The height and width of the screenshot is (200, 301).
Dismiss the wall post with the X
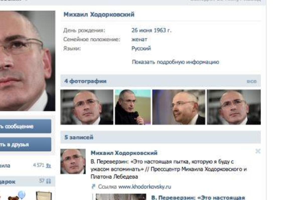[258, 151]
